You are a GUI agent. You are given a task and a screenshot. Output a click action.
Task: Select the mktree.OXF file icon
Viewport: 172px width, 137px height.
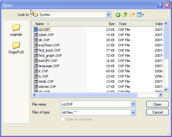(x=36, y=87)
